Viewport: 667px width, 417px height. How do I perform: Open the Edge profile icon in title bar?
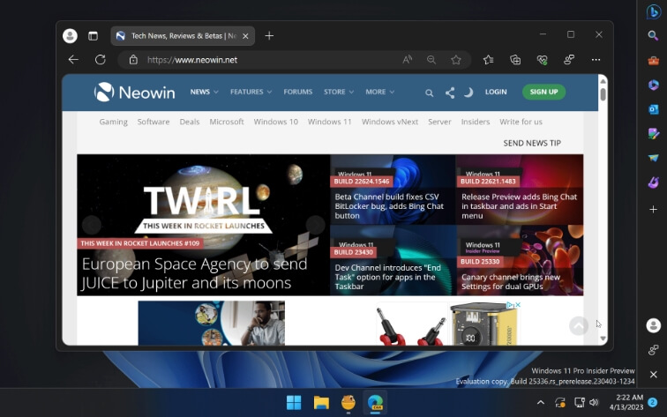(70, 36)
